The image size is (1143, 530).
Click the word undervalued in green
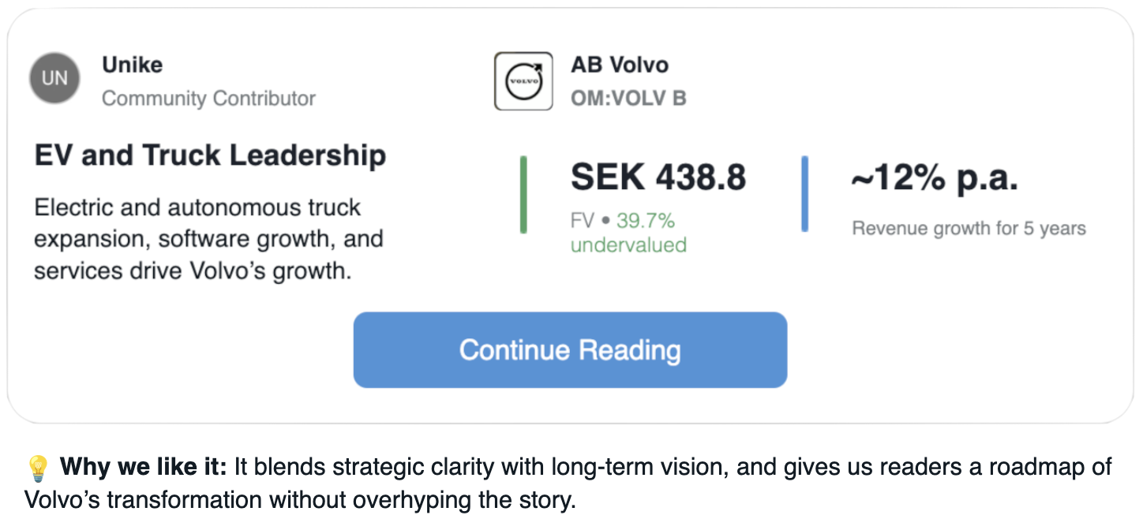(x=628, y=245)
